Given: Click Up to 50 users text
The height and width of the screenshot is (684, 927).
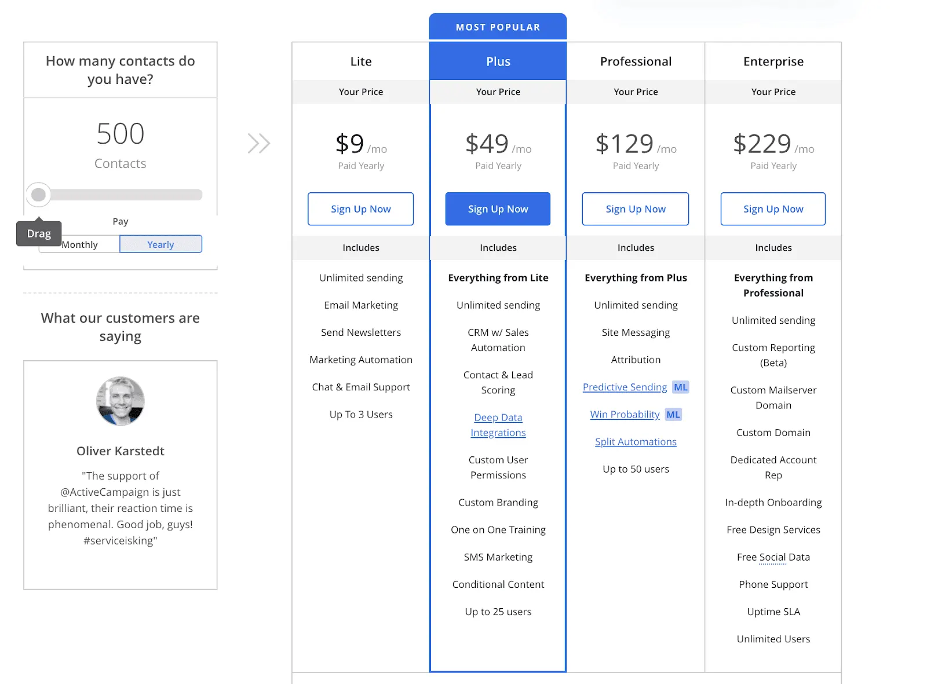Looking at the screenshot, I should click(636, 469).
